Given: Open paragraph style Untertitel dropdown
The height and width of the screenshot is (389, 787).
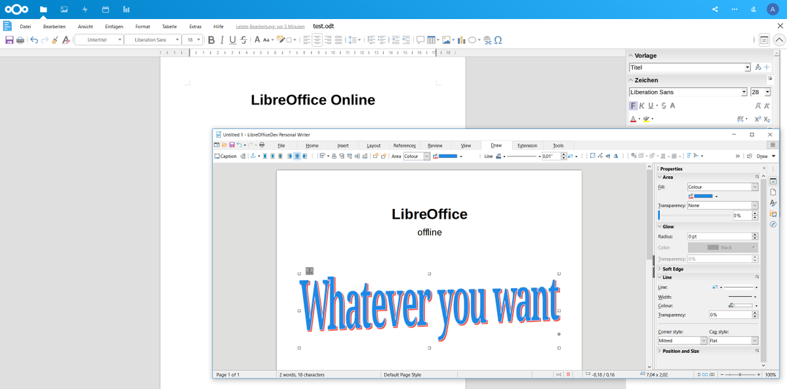Looking at the screenshot, I should pyautogui.click(x=99, y=40).
